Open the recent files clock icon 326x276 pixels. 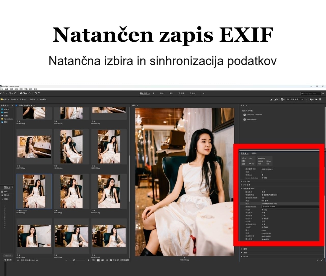pyautogui.click(x=10, y=93)
